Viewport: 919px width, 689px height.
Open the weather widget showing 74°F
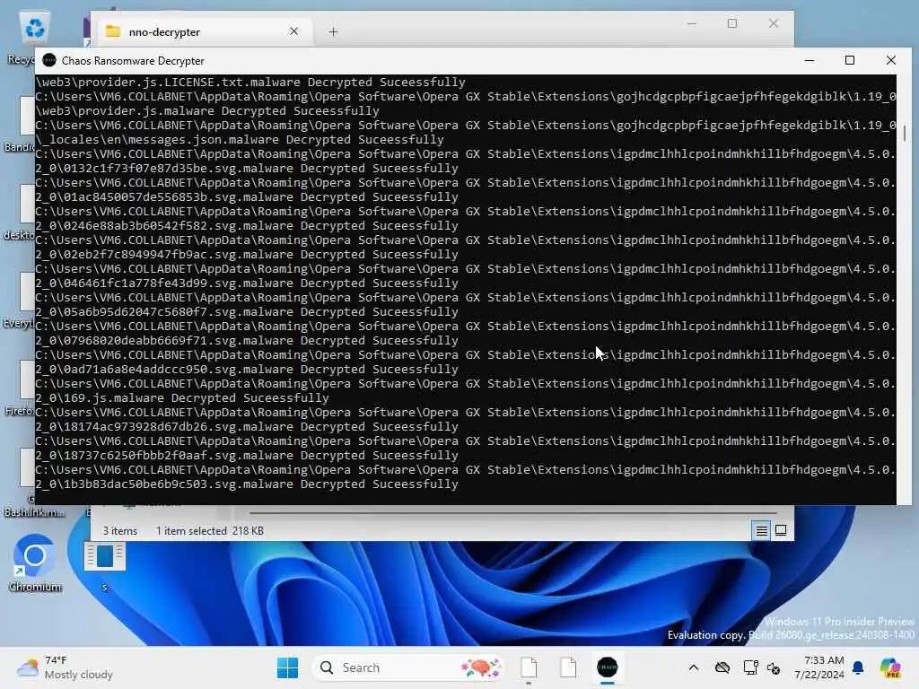[65, 667]
